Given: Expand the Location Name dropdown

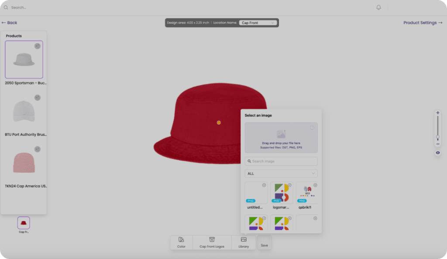Looking at the screenshot, I should [258, 23].
